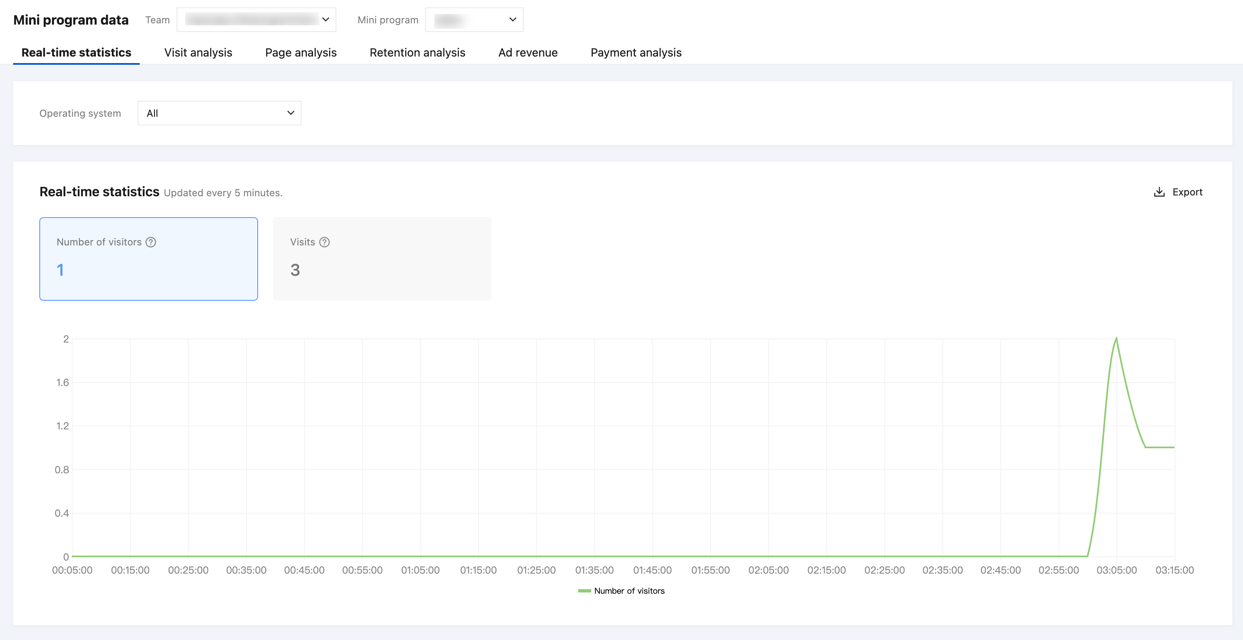Image resolution: width=1243 pixels, height=640 pixels.
Task: Open the Payment analysis tab
Action: pos(636,52)
